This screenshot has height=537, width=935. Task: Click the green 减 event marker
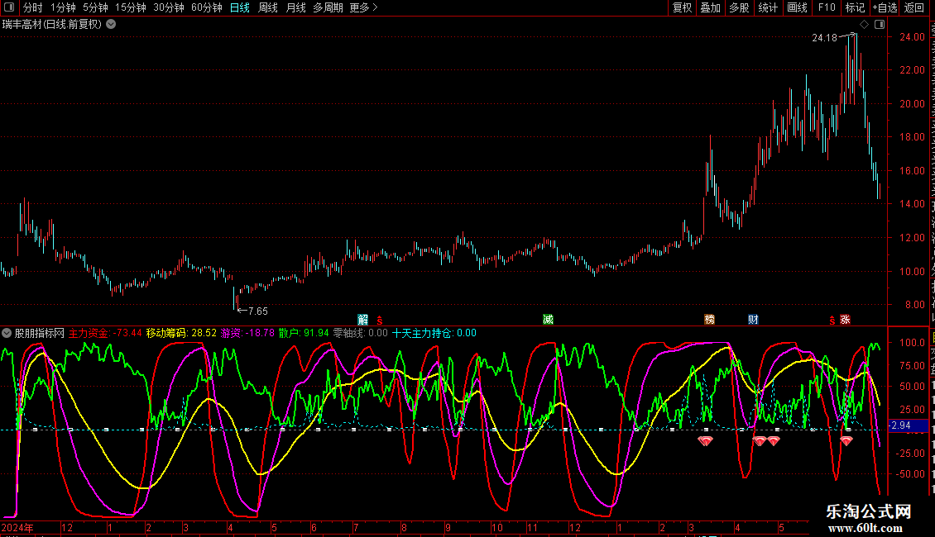[548, 320]
